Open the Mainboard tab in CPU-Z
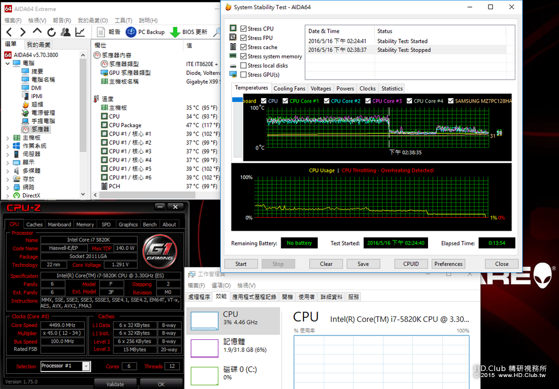The image size is (559, 389). [59, 224]
